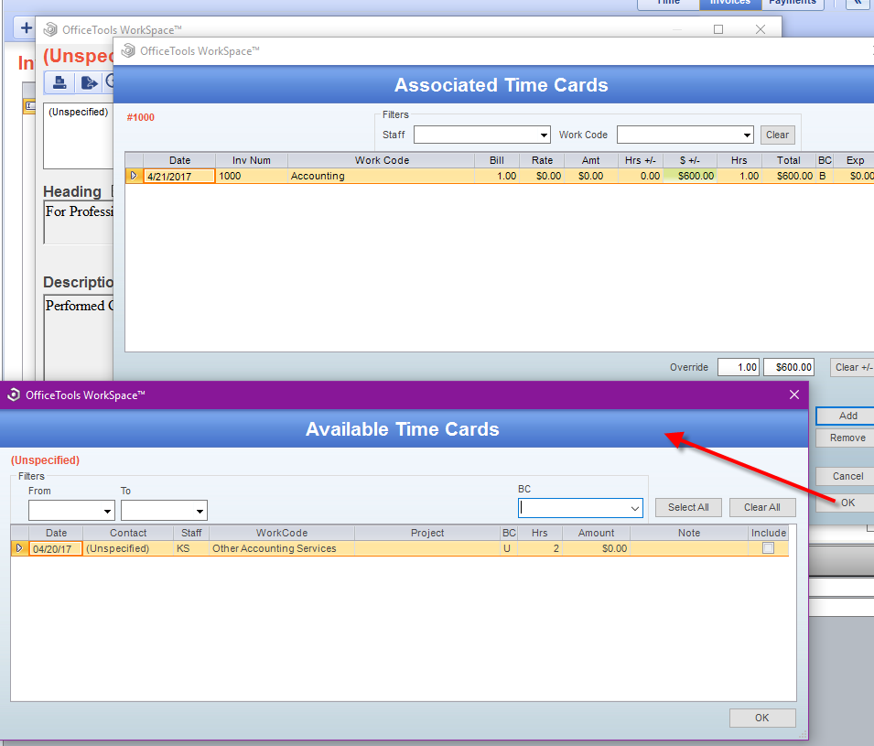Screen dimensions: 874x746
Task: Click the Remove button
Action: [x=845, y=438]
